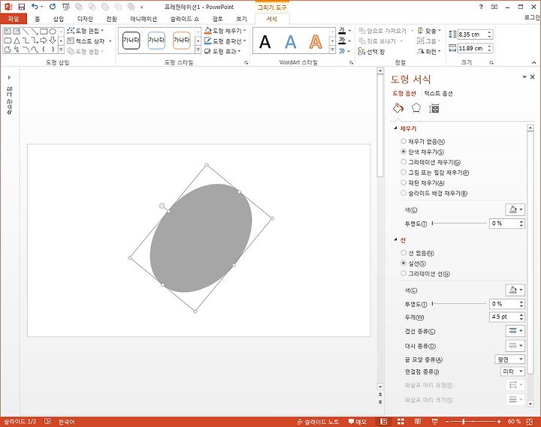This screenshot has width=541, height=427.
Task: Click 앞으로 가져오기 bring forward button
Action: tap(383, 31)
